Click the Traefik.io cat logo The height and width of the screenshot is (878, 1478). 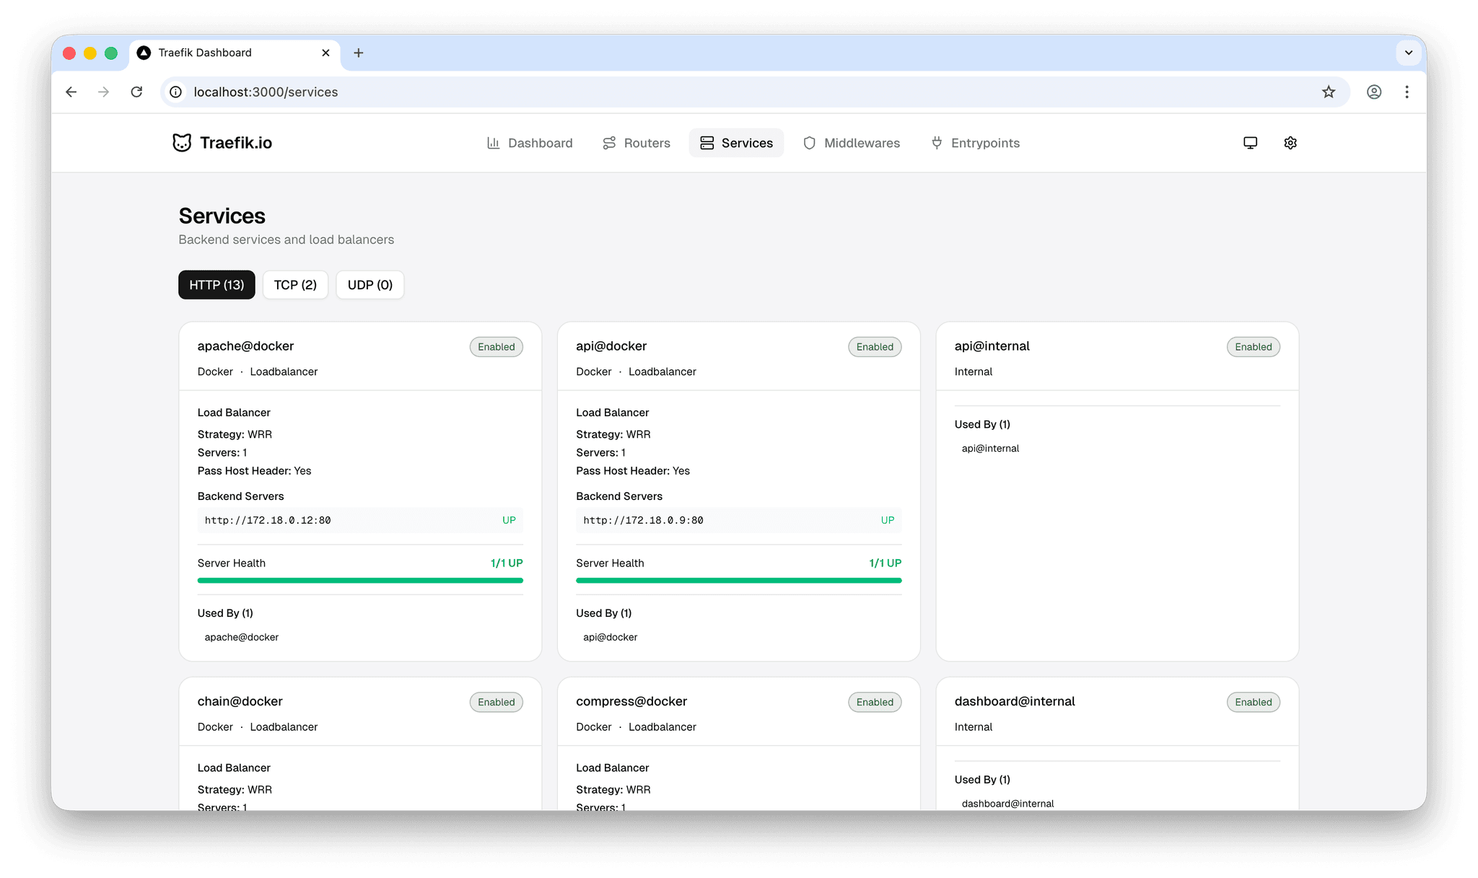click(x=183, y=143)
